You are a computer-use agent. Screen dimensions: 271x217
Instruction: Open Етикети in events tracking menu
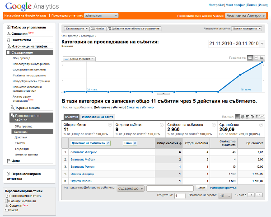click(20, 143)
